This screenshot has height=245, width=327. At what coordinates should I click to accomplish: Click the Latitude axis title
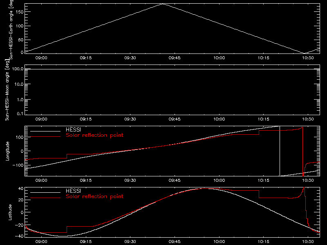(10, 212)
